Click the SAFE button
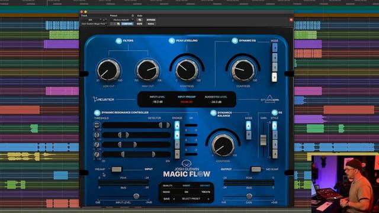The image size is (379, 213). [140, 24]
